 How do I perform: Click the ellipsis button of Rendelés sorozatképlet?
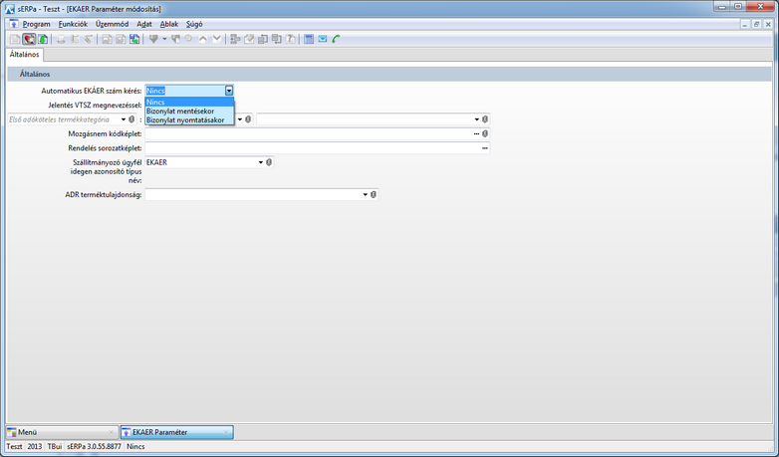(485, 148)
